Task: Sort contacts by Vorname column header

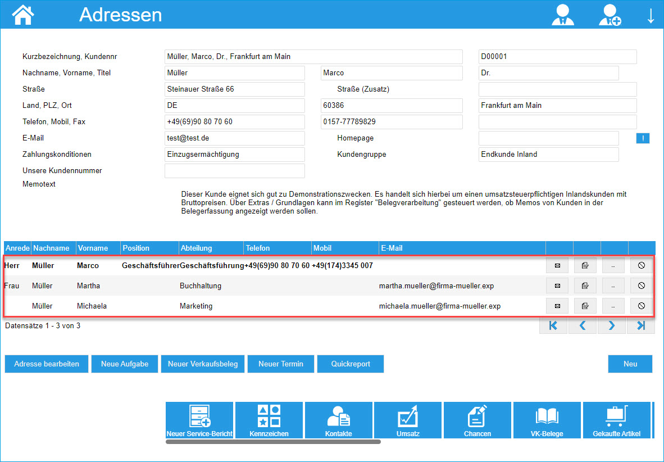Action: [98, 248]
